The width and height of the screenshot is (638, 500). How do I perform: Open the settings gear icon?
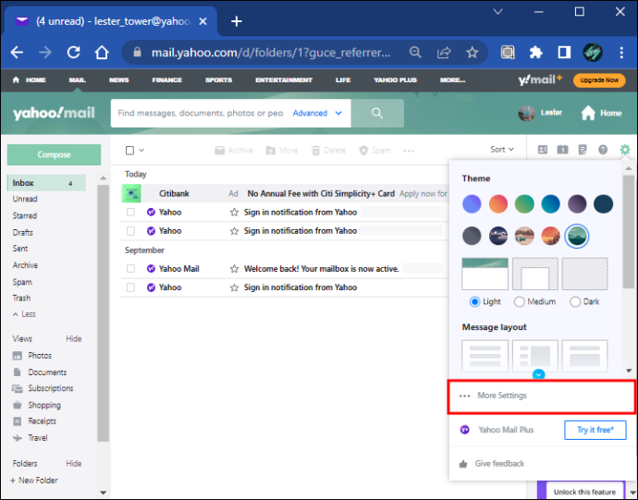(624, 150)
